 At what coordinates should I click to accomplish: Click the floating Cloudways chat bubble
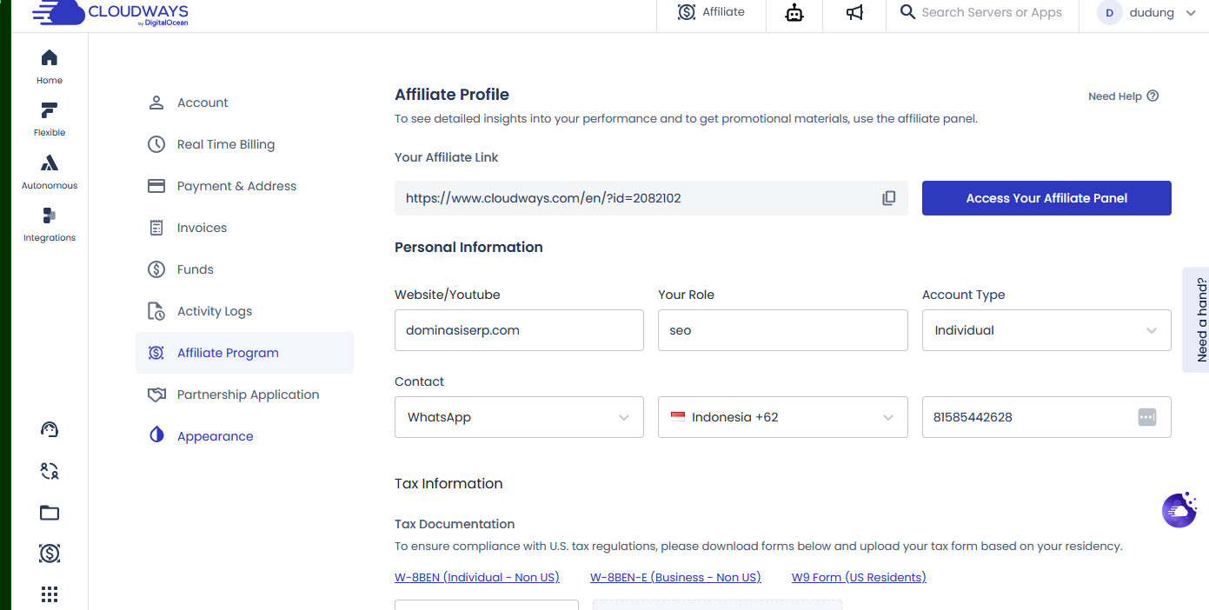1179,510
